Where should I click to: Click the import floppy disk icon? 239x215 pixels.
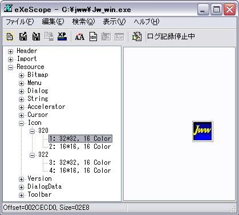click(36, 36)
